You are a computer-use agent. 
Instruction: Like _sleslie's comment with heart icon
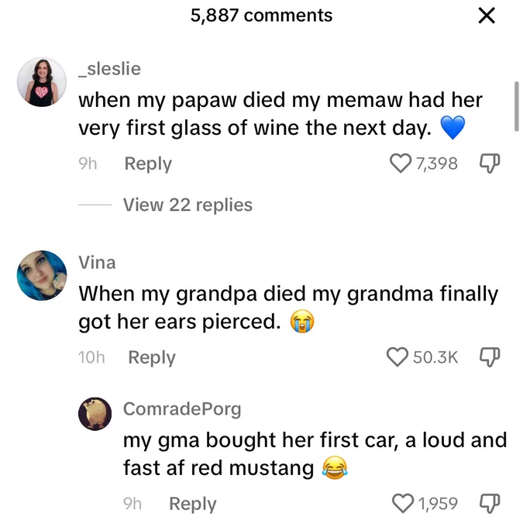(x=401, y=164)
